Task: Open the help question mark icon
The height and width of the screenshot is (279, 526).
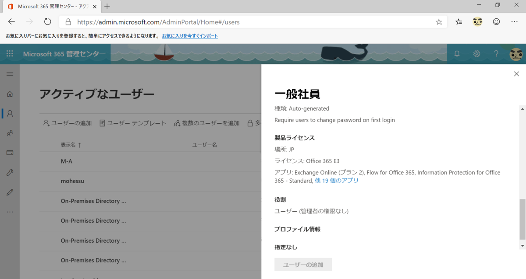Action: 496,54
